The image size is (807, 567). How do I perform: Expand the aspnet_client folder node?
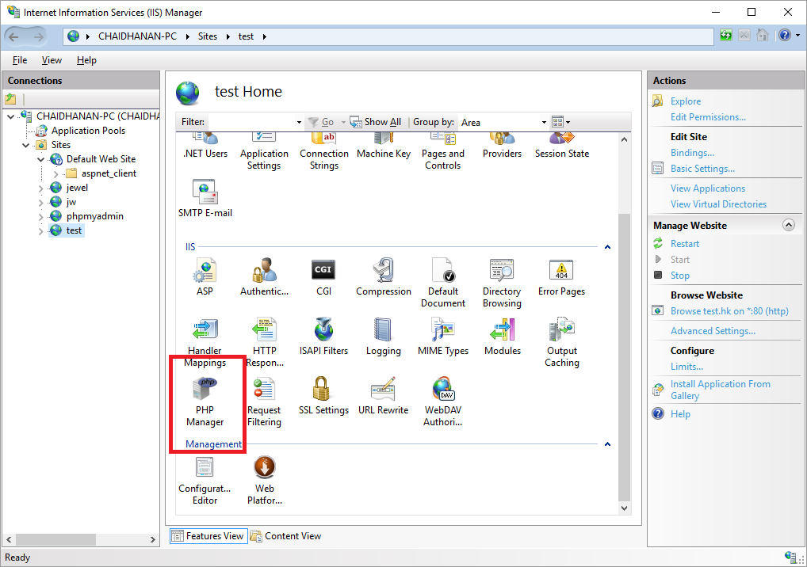pyautogui.click(x=56, y=173)
